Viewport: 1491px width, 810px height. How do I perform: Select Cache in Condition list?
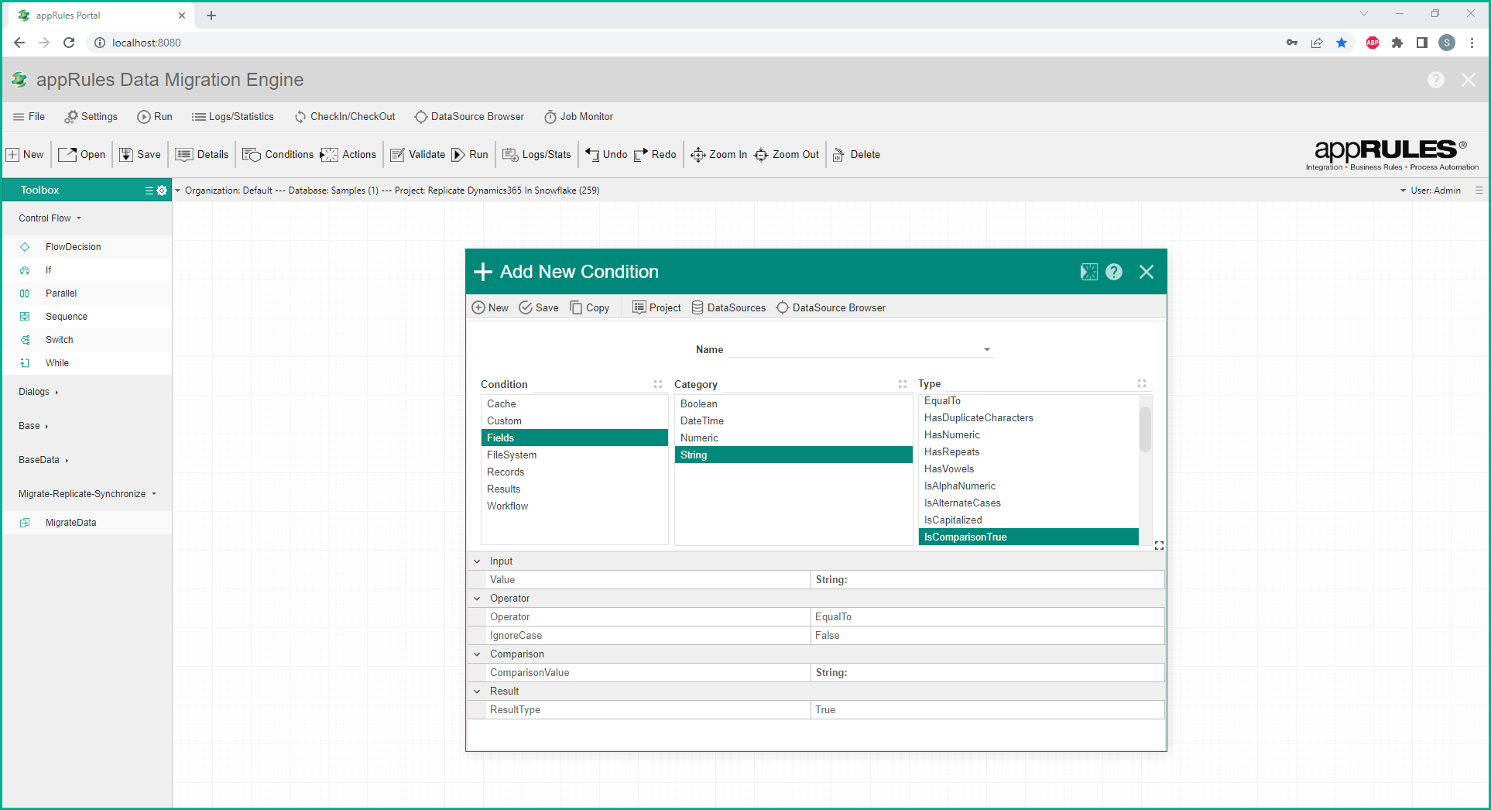coord(574,404)
